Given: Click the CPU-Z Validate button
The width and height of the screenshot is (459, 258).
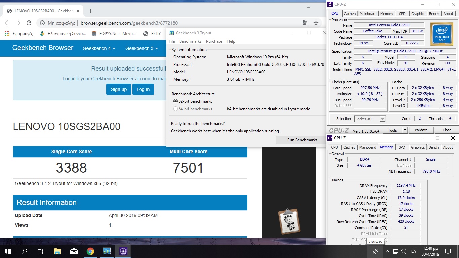Looking at the screenshot, I should click(421, 130).
